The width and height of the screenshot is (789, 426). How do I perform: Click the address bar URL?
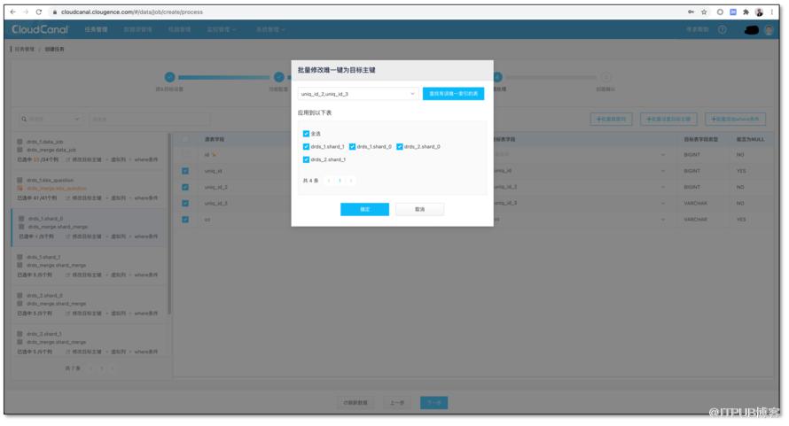132,12
